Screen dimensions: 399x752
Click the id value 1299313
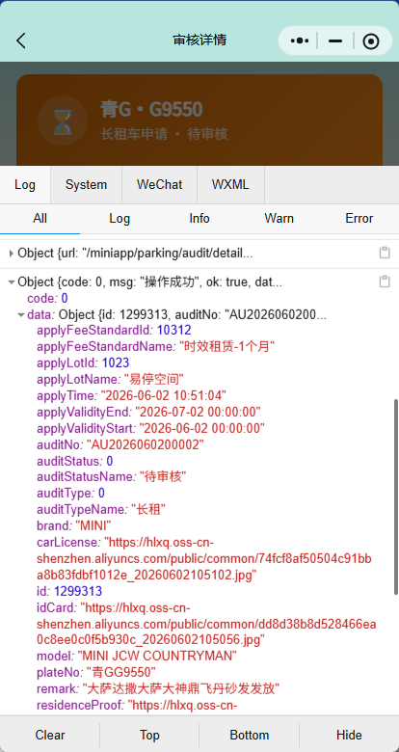coord(78,591)
